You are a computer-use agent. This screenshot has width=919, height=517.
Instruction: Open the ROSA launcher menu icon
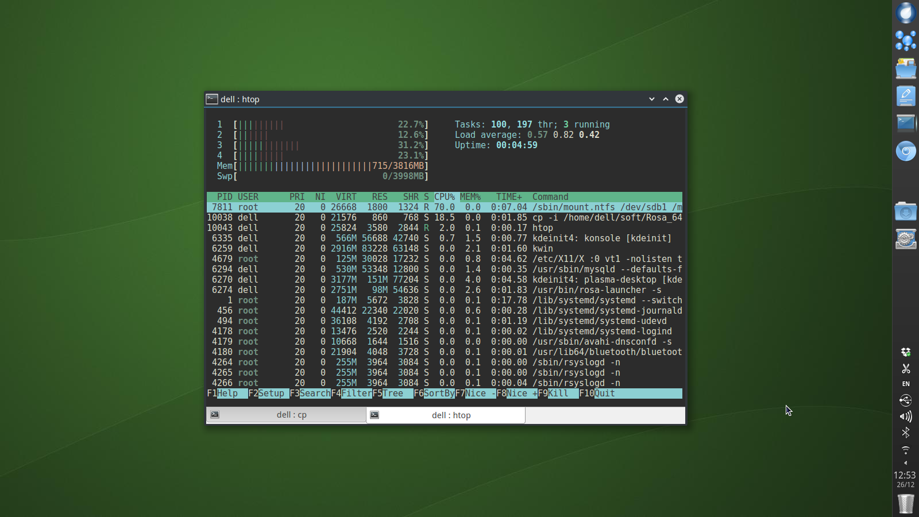tap(906, 13)
